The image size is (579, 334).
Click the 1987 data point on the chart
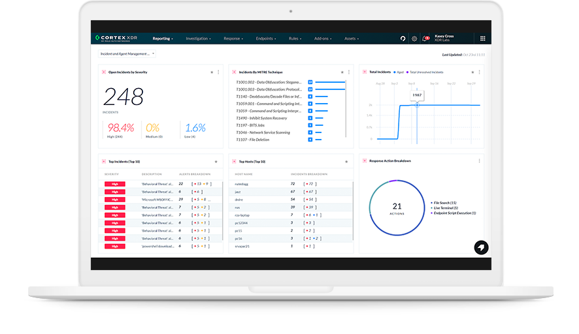[x=417, y=104]
